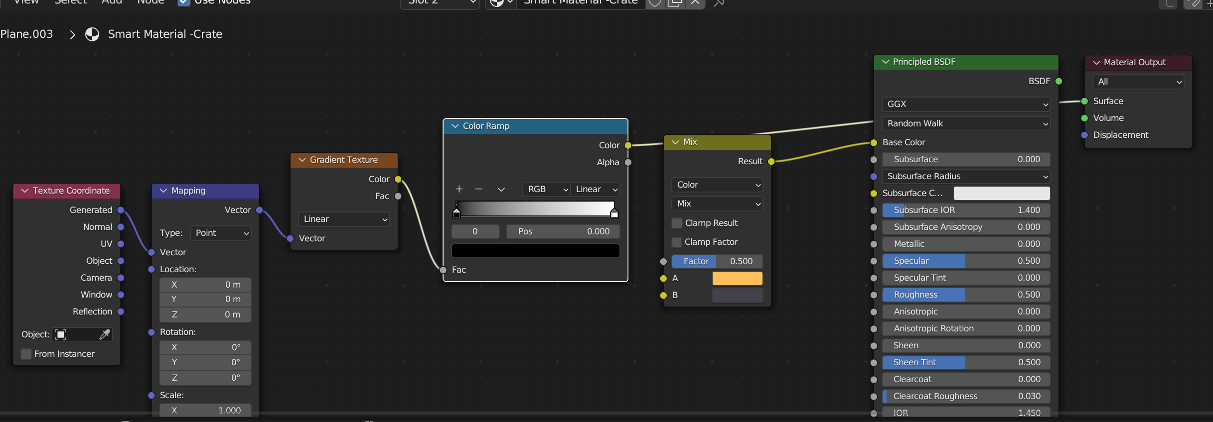Viewport: 1213px width, 422px height.
Task: Open the Mapping Type Point dropdown
Action: 221,233
